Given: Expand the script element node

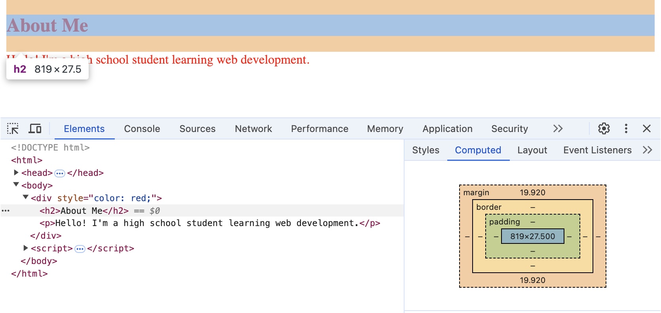Looking at the screenshot, I should [x=26, y=248].
